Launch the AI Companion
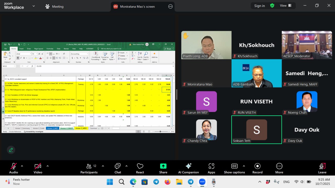335x188 pixels. tap(188, 168)
